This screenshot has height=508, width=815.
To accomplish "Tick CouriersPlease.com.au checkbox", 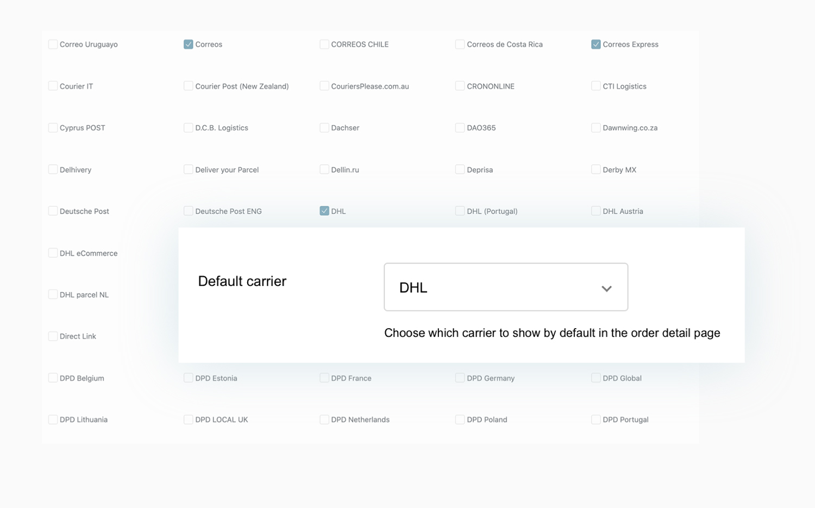I will 324,86.
